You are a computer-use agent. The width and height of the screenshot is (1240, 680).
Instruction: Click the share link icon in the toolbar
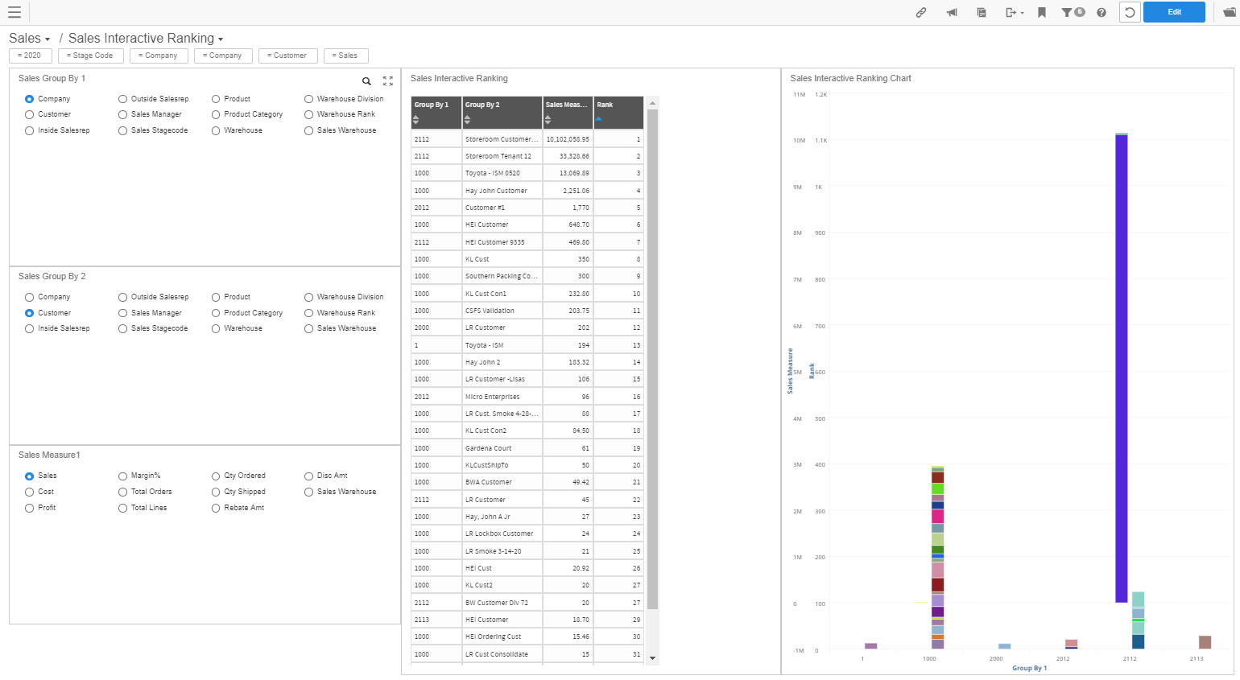pyautogui.click(x=922, y=12)
